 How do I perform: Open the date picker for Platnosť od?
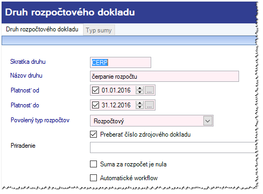150,90
